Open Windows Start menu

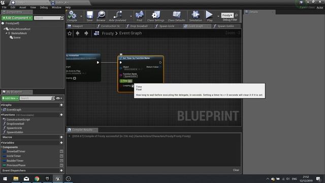click(x=5, y=178)
